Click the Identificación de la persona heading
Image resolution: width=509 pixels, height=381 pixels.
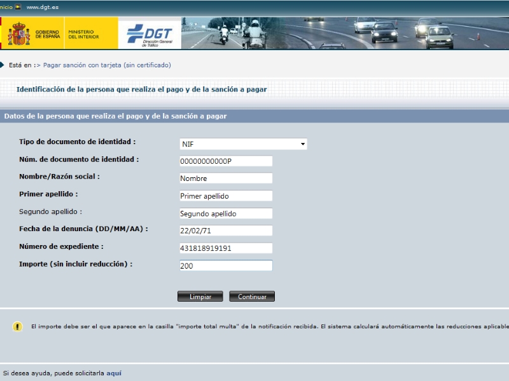click(141, 90)
